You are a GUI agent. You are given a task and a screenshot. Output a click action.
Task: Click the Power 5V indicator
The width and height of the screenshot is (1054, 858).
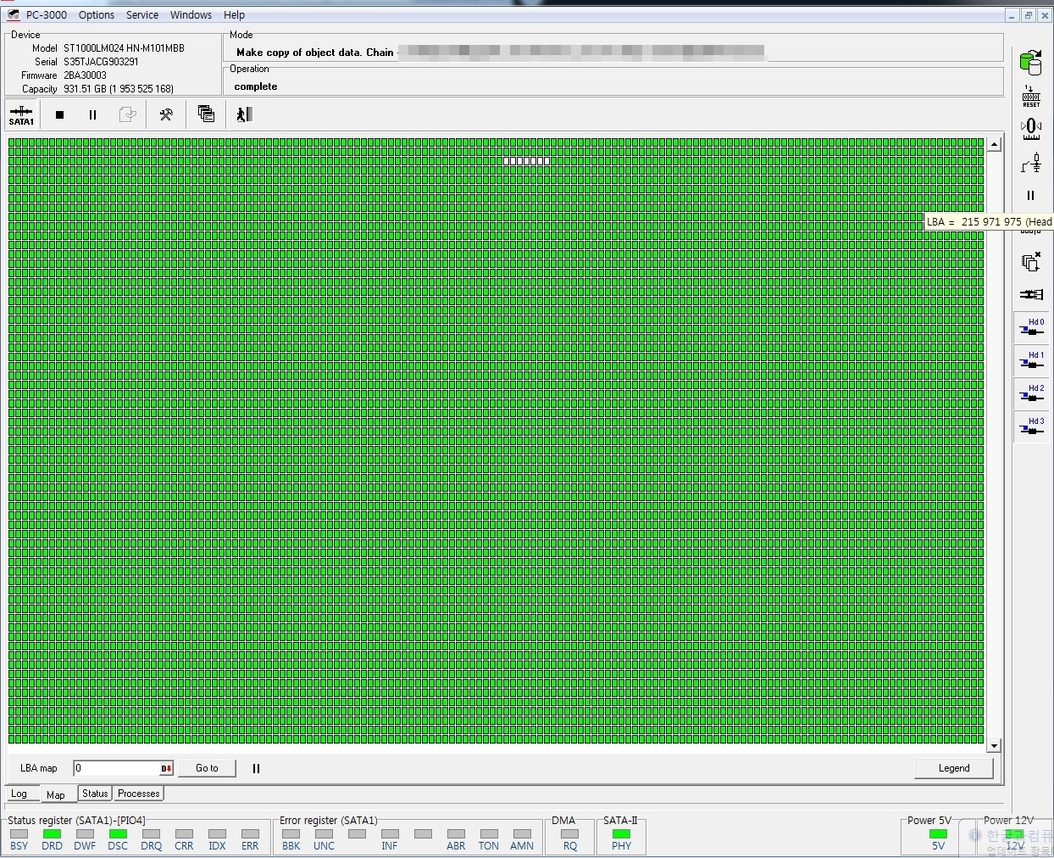point(938,834)
